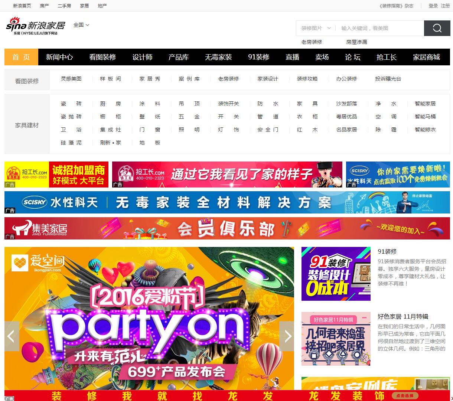Open 卖场 nav item
Screen dimensions: 453x401
322,57
